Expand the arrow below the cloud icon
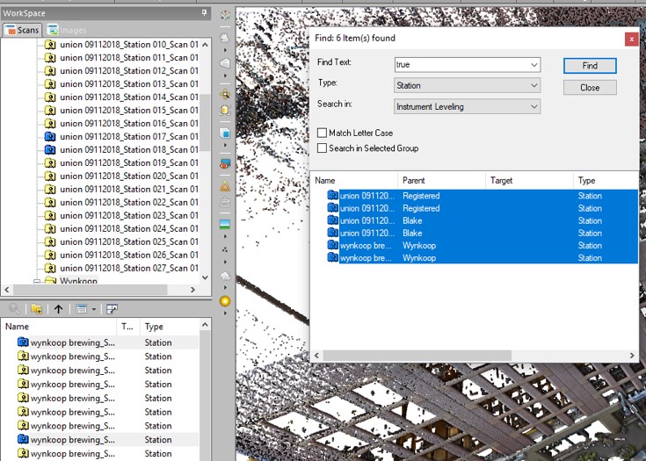 (x=225, y=288)
